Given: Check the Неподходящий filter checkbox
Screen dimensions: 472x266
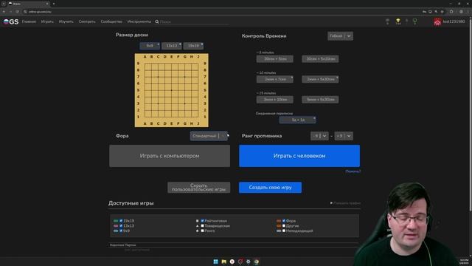Looking at the screenshot, I should coord(284,231).
